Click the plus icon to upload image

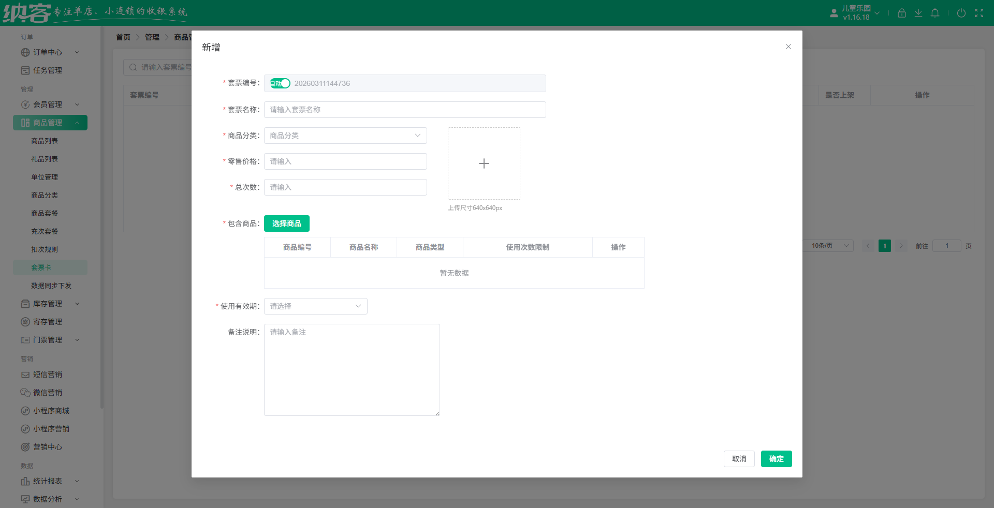[x=484, y=163]
